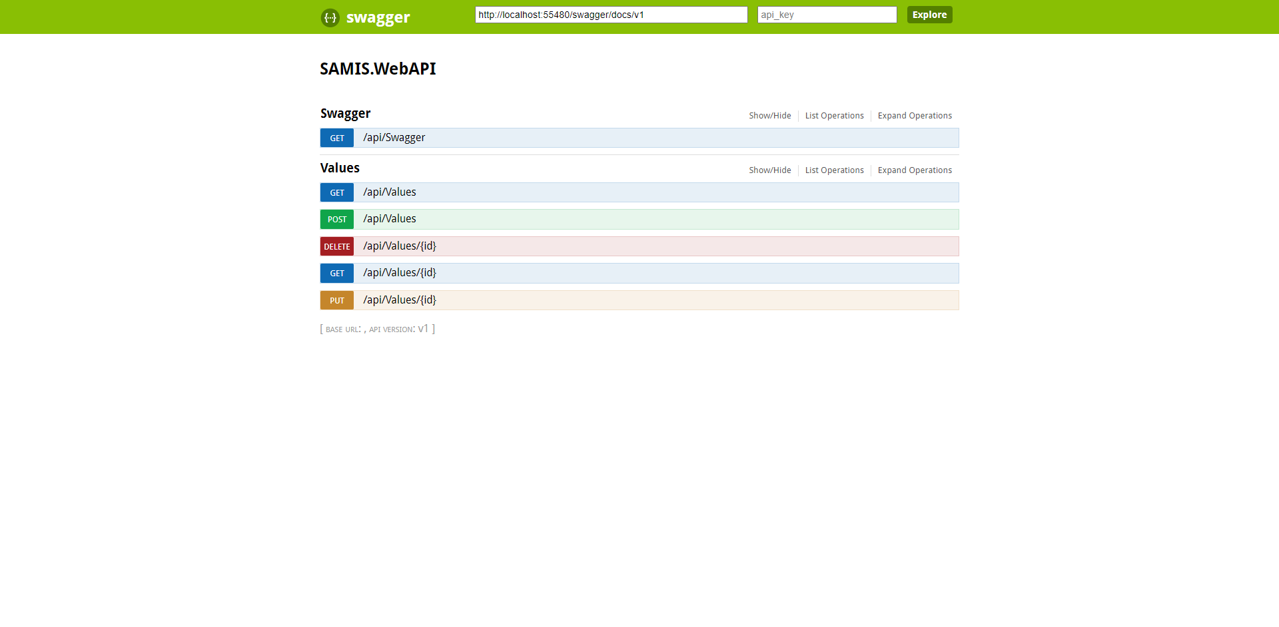Click the GET badge for /api/Swagger
This screenshot has width=1279, height=627.
[337, 138]
